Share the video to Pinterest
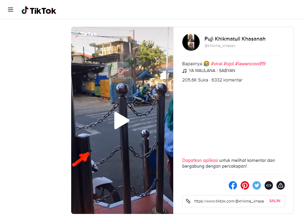303x218 pixels. click(x=245, y=185)
